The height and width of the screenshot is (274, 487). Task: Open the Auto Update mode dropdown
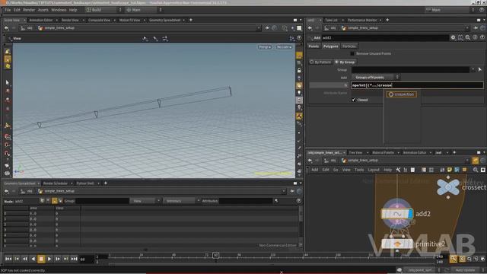[467, 270]
